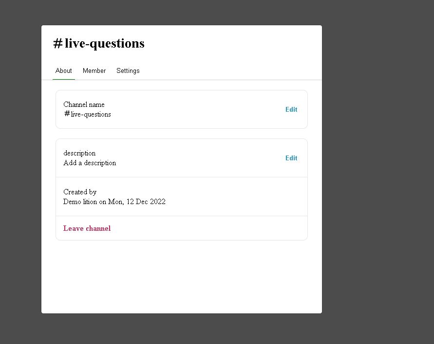The image size is (434, 344).
Task: Click Add a description text
Action: 90,163
